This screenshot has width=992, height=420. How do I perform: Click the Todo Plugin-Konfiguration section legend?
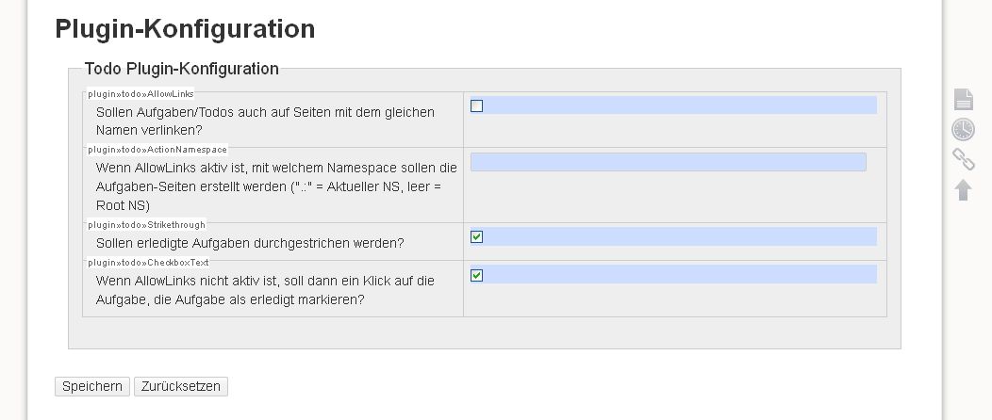(182, 69)
